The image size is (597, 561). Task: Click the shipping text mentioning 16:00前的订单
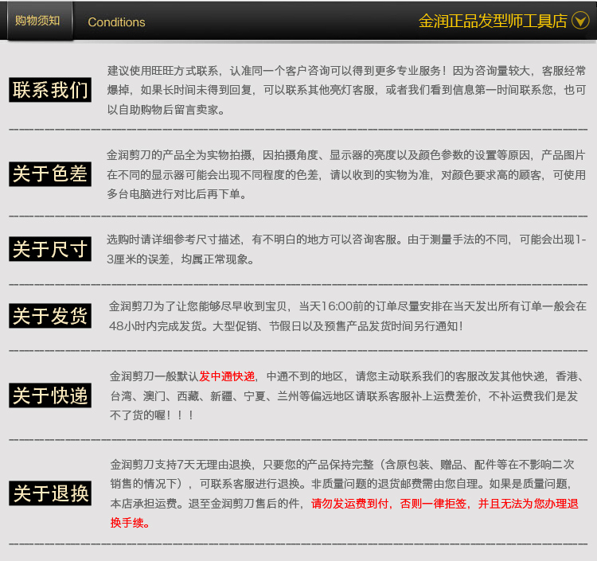tap(348, 306)
